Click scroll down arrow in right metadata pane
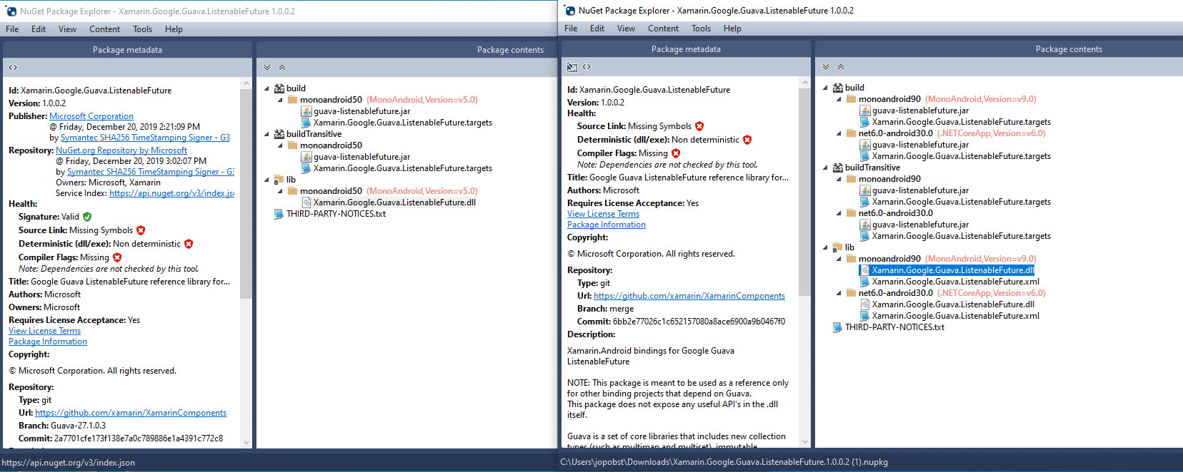Screen dimensions: 1183x472 (x=804, y=442)
